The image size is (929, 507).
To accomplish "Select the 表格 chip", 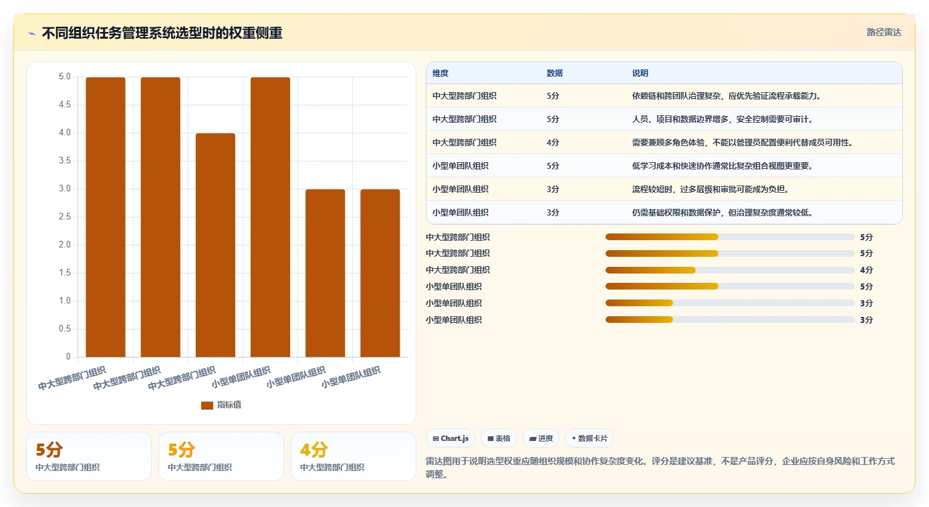I will [x=499, y=438].
